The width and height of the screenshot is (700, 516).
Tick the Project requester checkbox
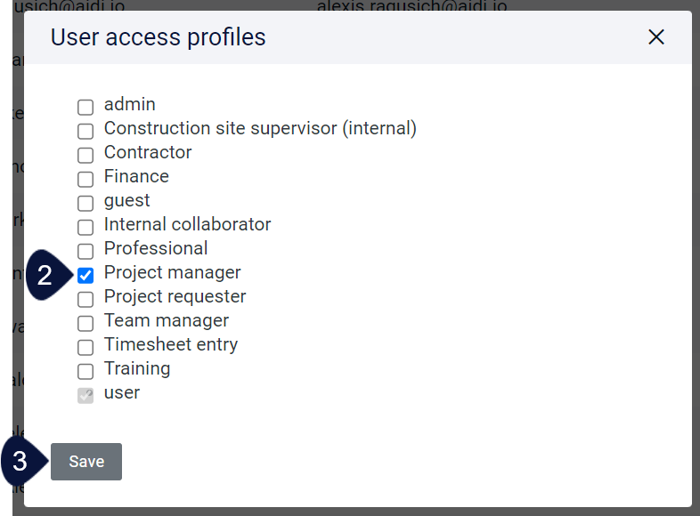tap(85, 300)
